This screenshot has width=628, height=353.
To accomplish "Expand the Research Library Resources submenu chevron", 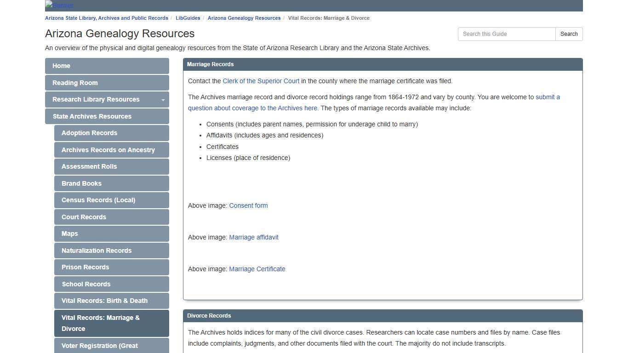I will pos(162,99).
